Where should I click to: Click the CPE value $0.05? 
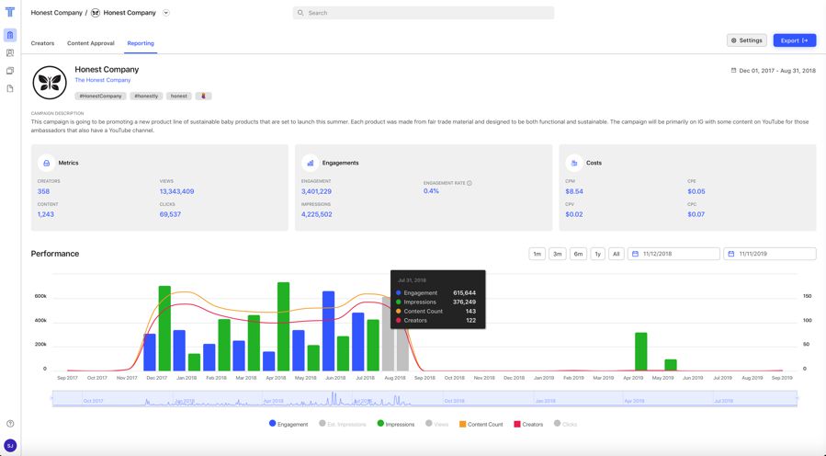(x=696, y=191)
